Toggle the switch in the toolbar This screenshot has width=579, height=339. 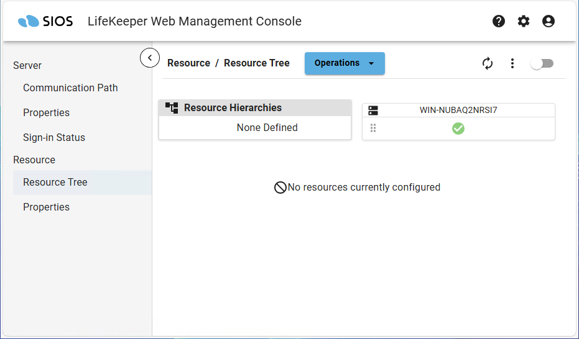coord(542,63)
